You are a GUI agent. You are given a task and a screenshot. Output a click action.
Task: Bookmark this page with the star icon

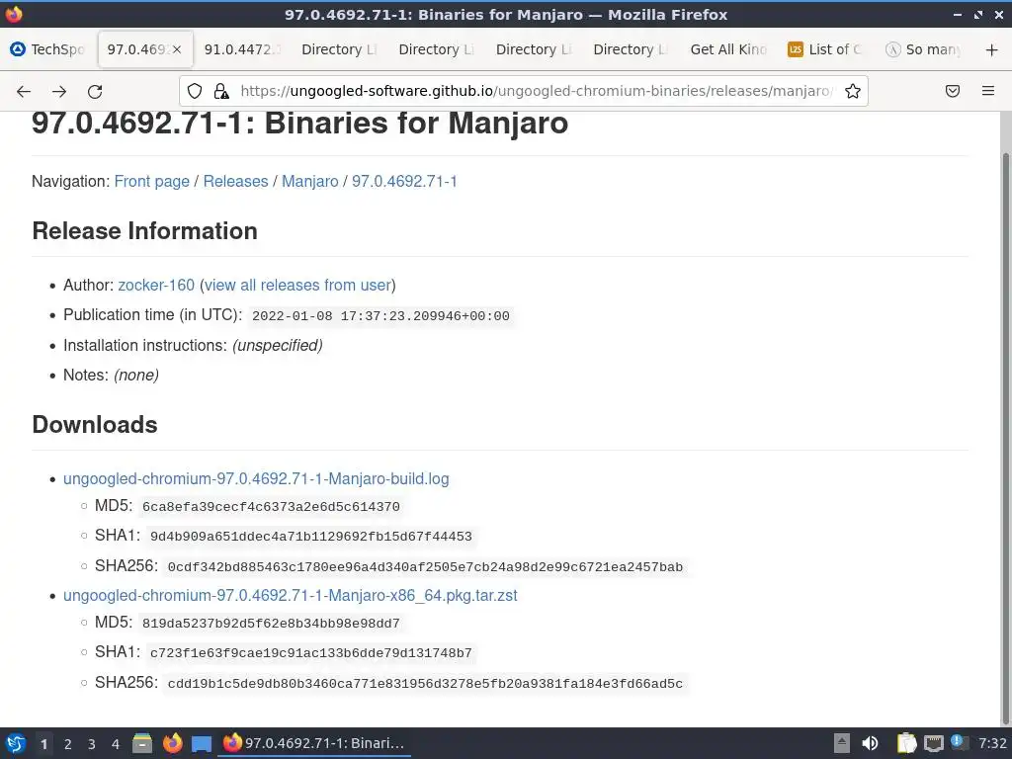point(853,91)
